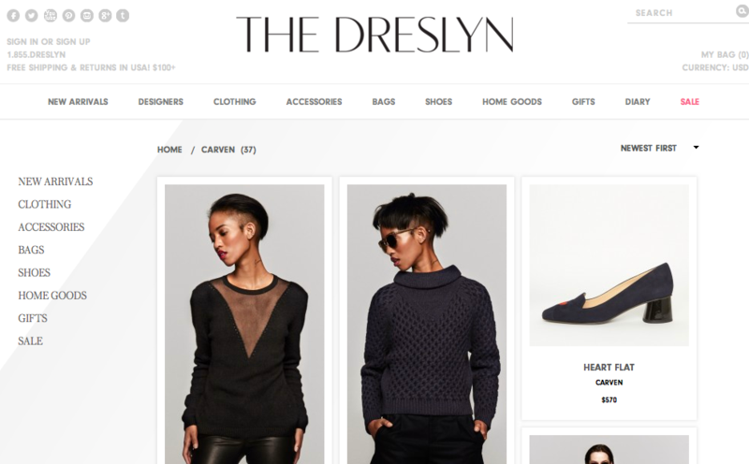749x464 pixels.
Task: Go to Home breadcrumb link
Action: (x=169, y=150)
